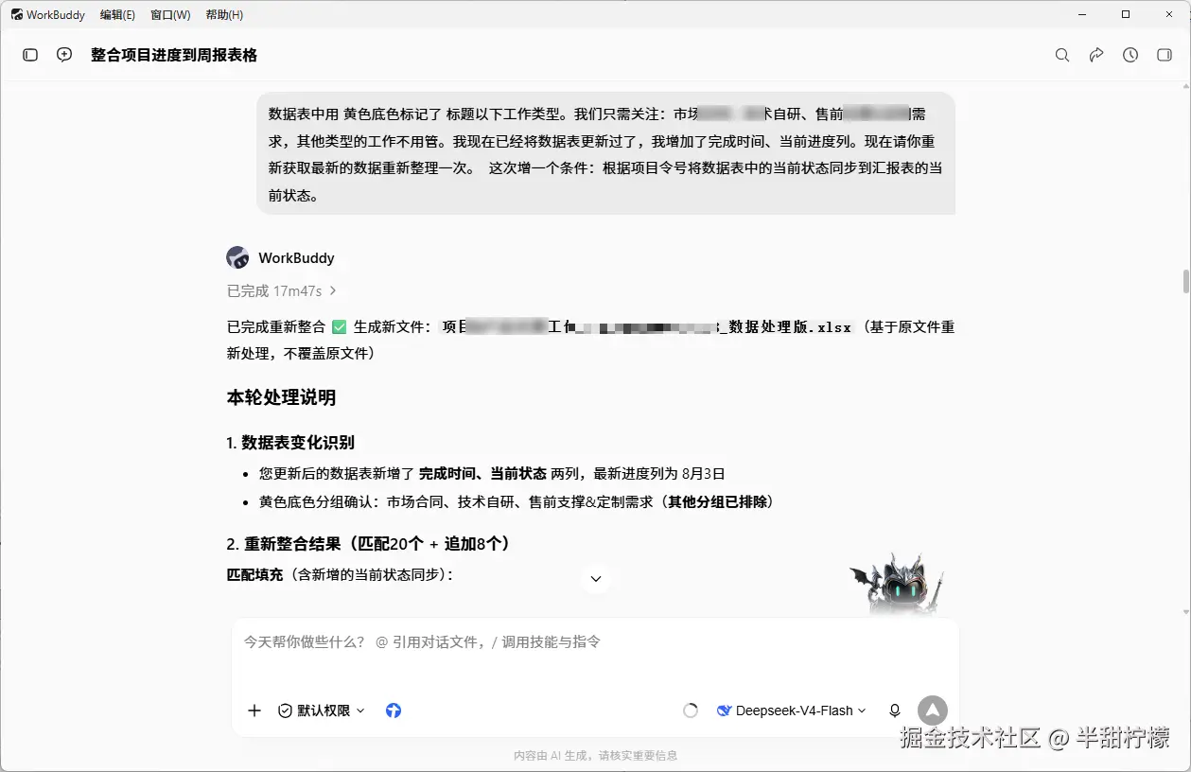
Task: Click the WorkBuddy sender name label
Action: 296,257
